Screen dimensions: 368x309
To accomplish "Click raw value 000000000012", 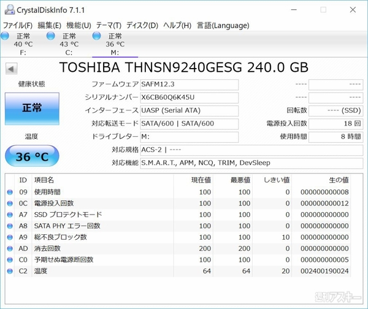I will pyautogui.click(x=324, y=204).
